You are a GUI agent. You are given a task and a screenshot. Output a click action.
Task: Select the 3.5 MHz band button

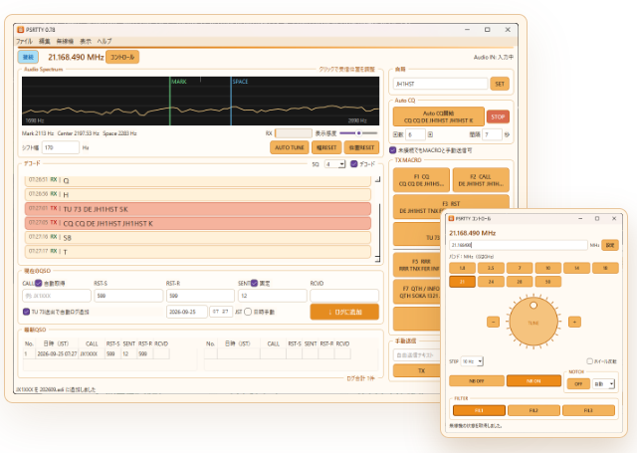tap(491, 268)
